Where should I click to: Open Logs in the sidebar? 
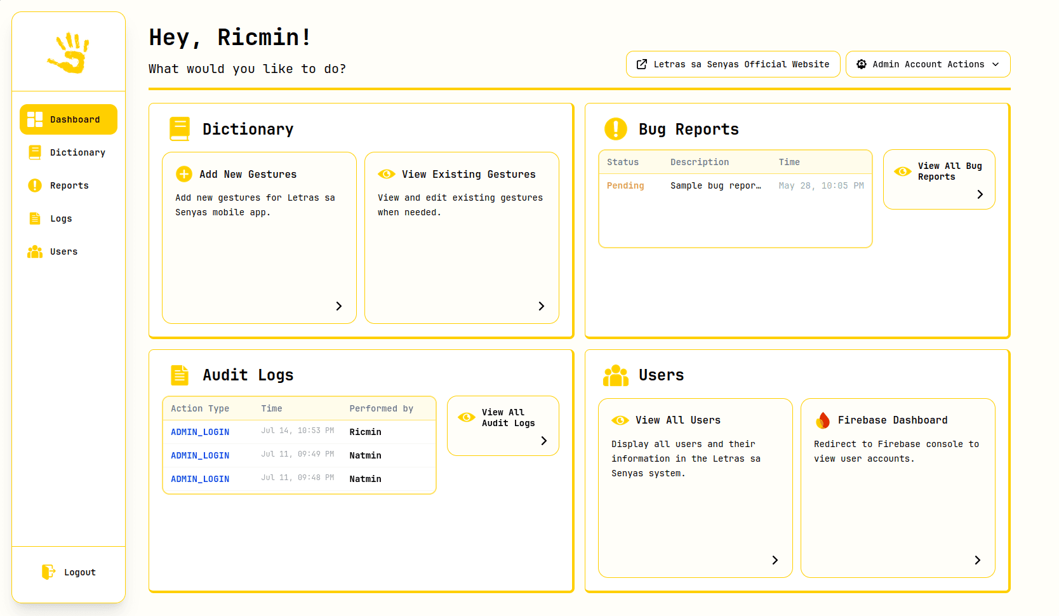click(x=69, y=218)
